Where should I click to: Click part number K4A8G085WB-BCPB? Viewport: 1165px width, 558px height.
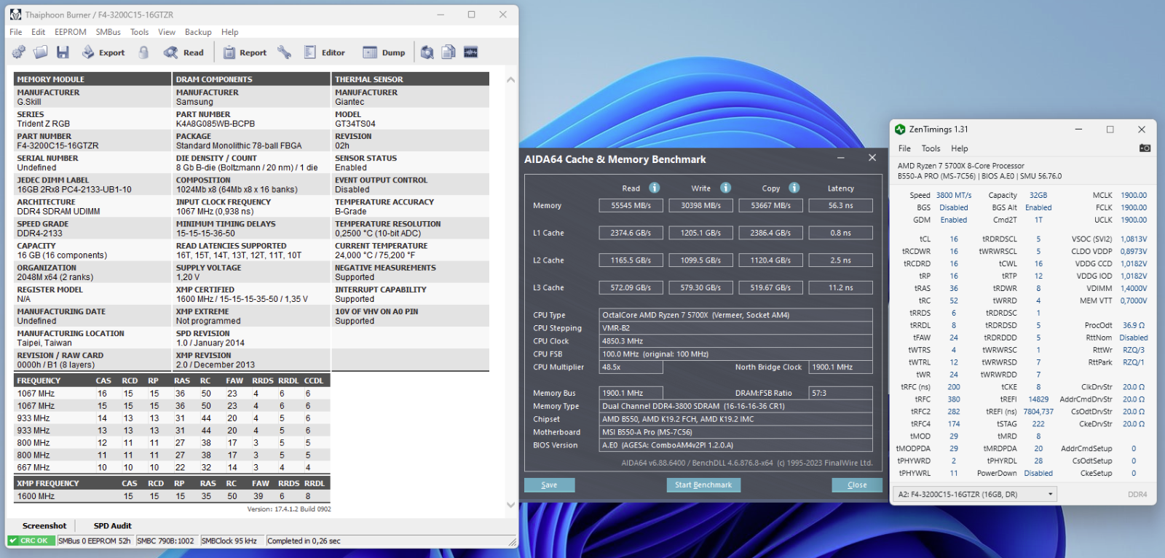tap(216, 124)
